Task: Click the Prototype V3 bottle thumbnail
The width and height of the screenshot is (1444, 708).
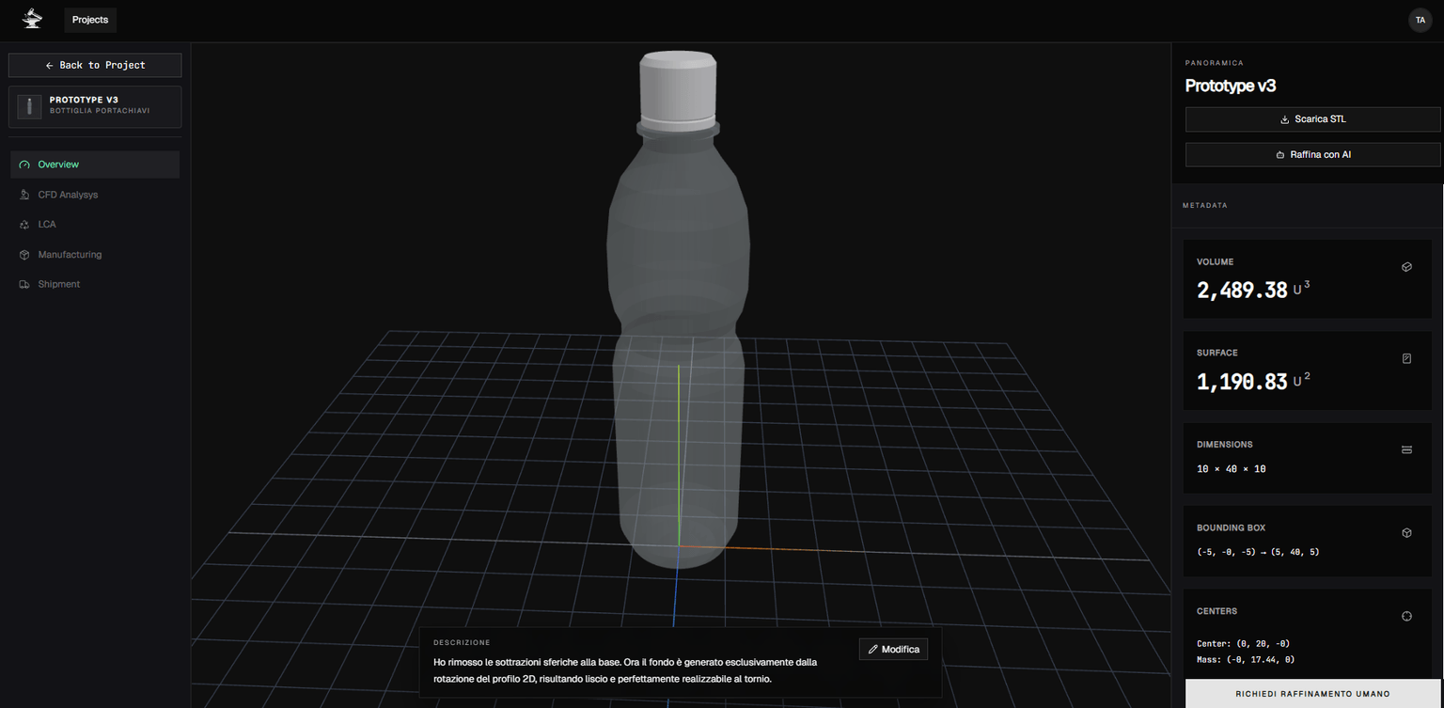Action: pyautogui.click(x=29, y=106)
